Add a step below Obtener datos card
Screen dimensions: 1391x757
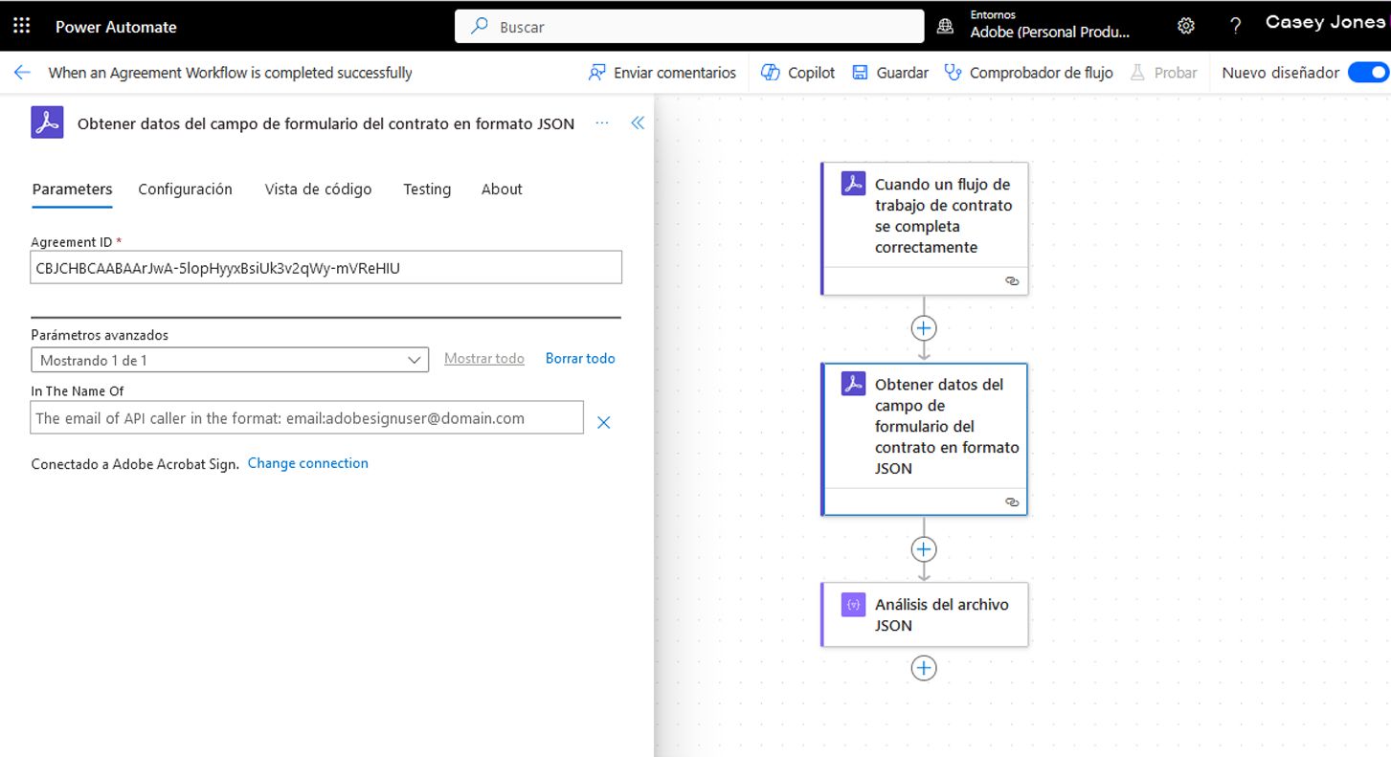pyautogui.click(x=924, y=549)
